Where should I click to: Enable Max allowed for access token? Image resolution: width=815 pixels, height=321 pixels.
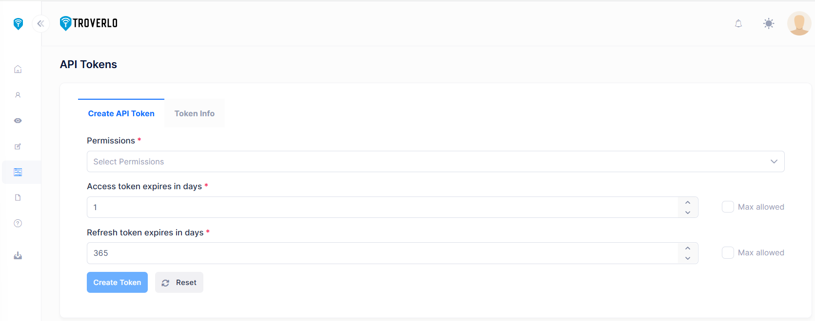[728, 207]
